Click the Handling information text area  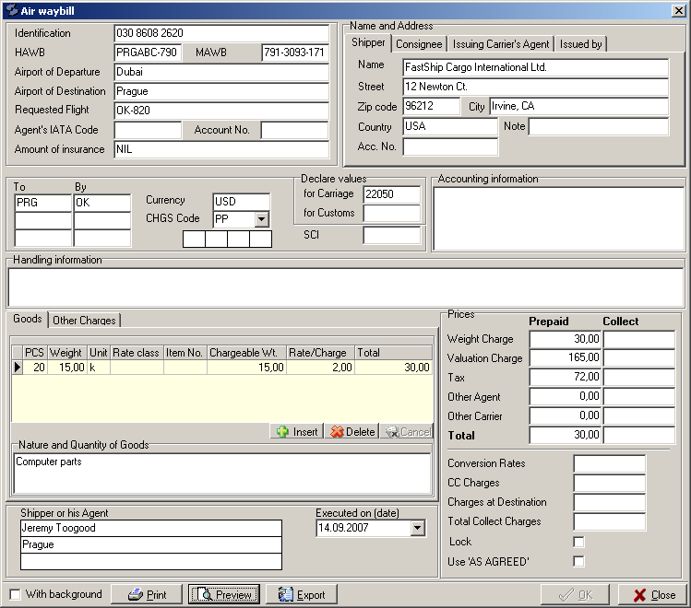click(x=346, y=287)
